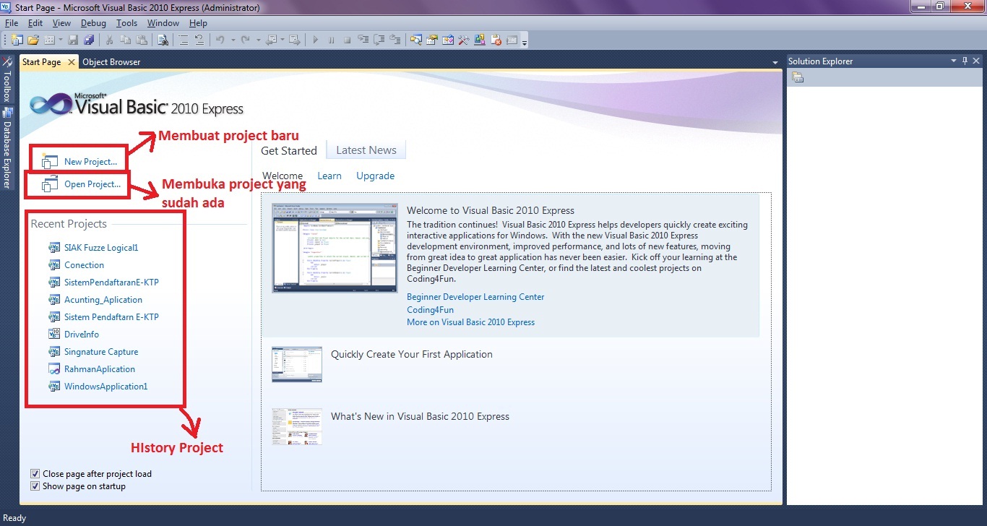987x526 pixels.
Task: Open the Edit menu
Action: pos(35,23)
